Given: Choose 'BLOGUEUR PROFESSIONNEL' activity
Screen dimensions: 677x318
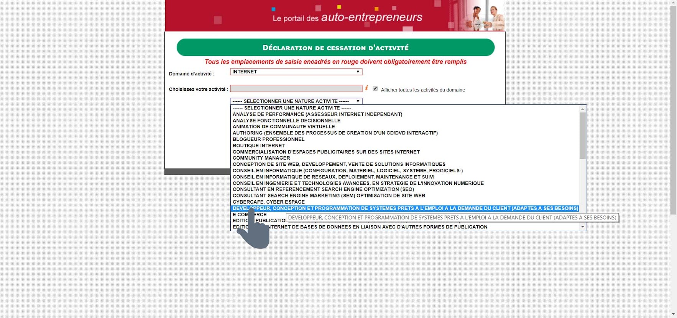Looking at the screenshot, I should point(405,139).
